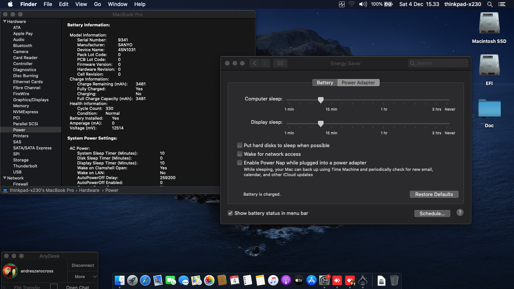Open the Apple menu
Image resolution: width=514 pixels, height=289 pixels.
coord(10,4)
